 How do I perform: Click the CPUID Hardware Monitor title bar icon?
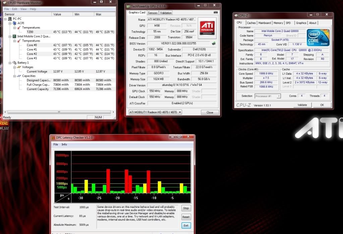(5, 3)
